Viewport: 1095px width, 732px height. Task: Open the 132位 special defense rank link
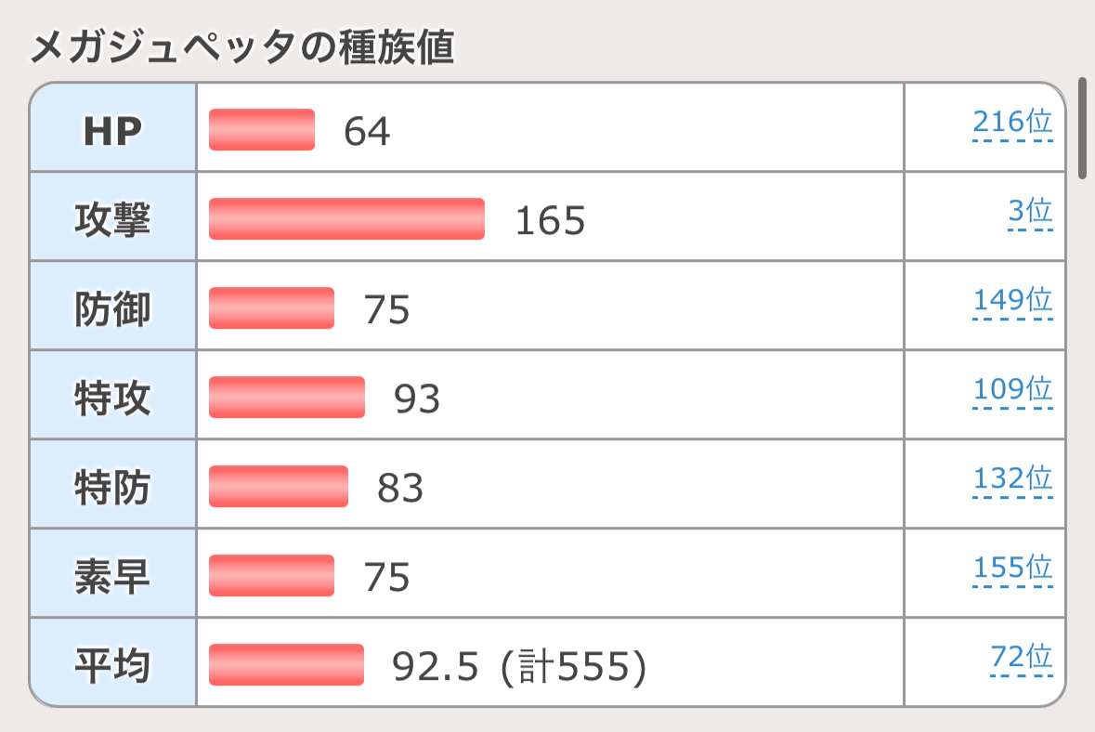tap(1012, 478)
